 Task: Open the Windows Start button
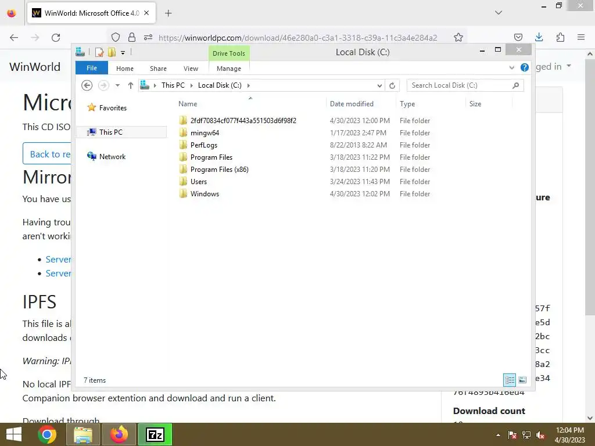point(14,434)
